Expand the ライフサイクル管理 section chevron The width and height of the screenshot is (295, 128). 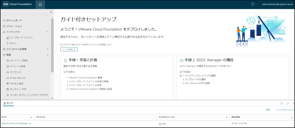(x=48, y=49)
